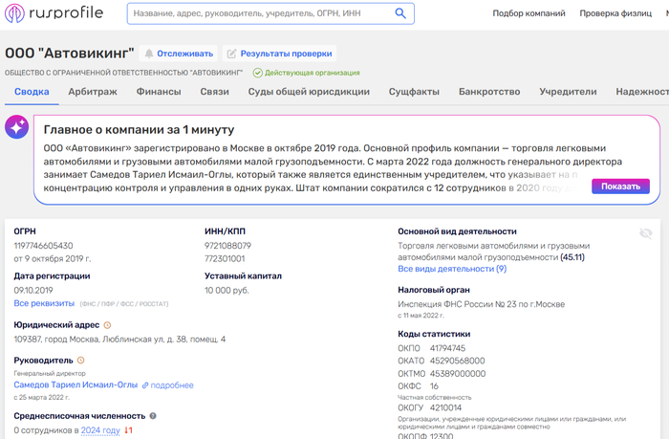The height and width of the screenshot is (439, 669).
Task: Open the 2024 году link
Action: pos(100,430)
